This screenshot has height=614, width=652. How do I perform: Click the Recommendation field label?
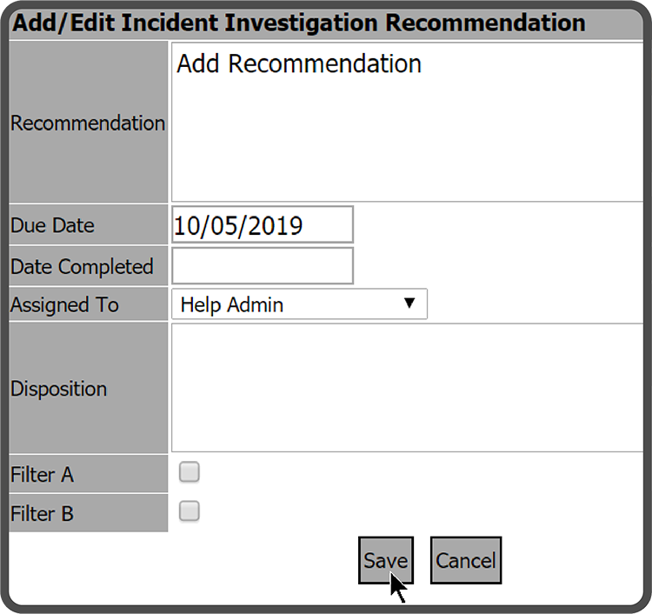click(88, 123)
